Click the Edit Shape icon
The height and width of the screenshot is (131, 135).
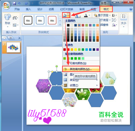point(15,18)
